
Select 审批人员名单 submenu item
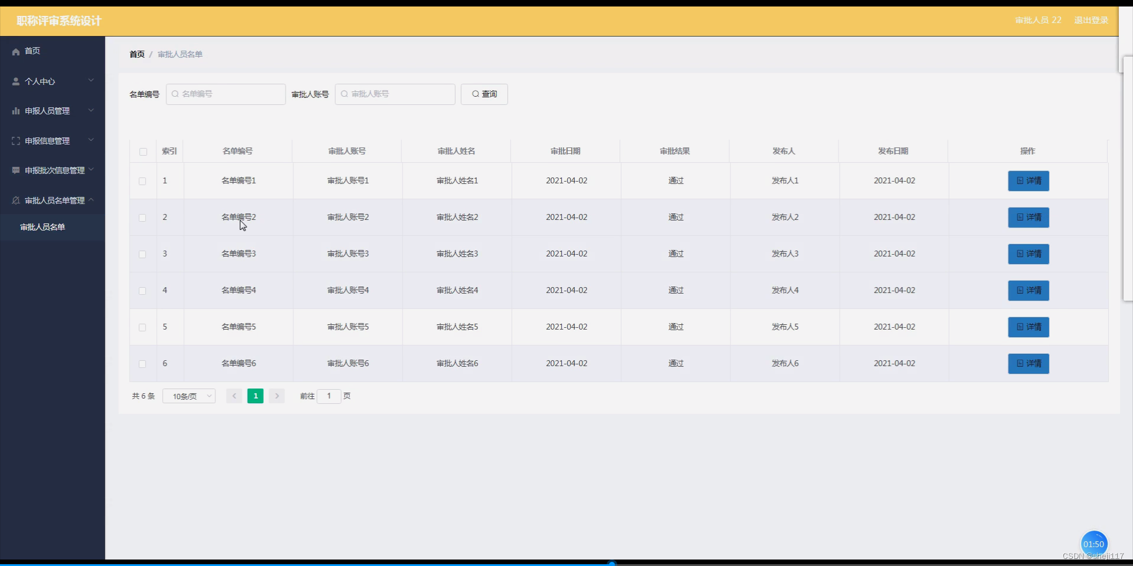point(42,227)
